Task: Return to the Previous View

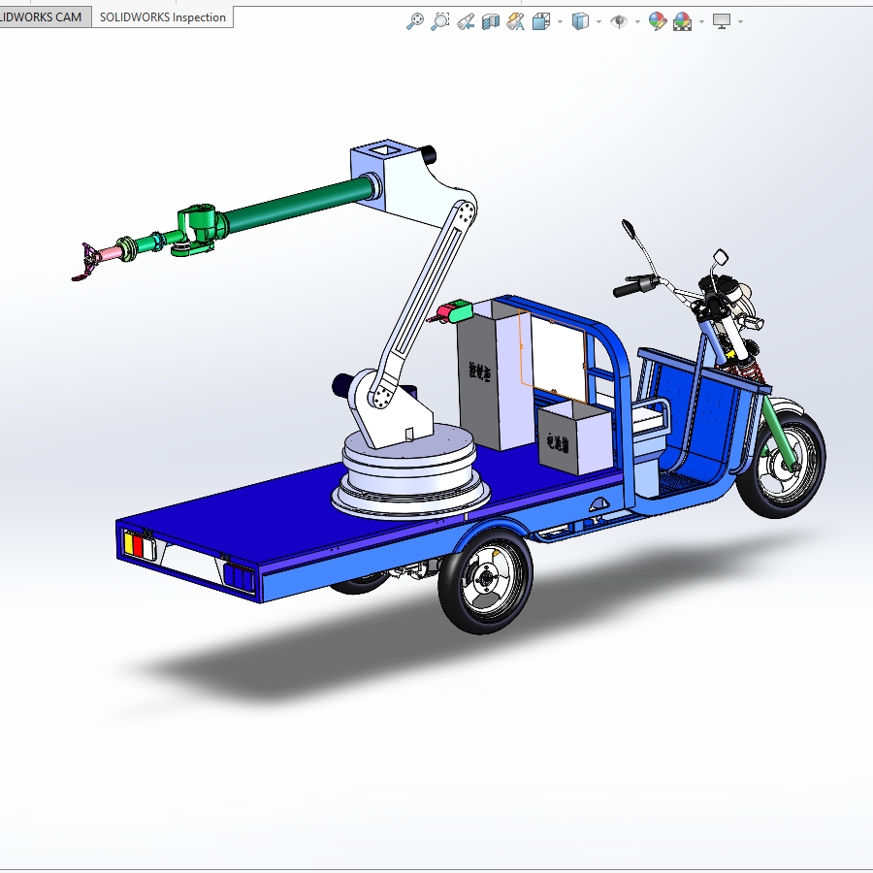Action: [x=466, y=21]
